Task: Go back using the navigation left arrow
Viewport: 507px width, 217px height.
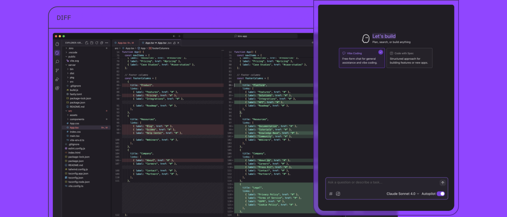Action: click(x=174, y=37)
